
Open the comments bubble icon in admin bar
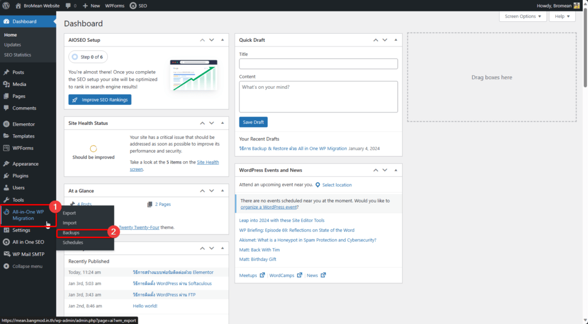click(x=69, y=5)
